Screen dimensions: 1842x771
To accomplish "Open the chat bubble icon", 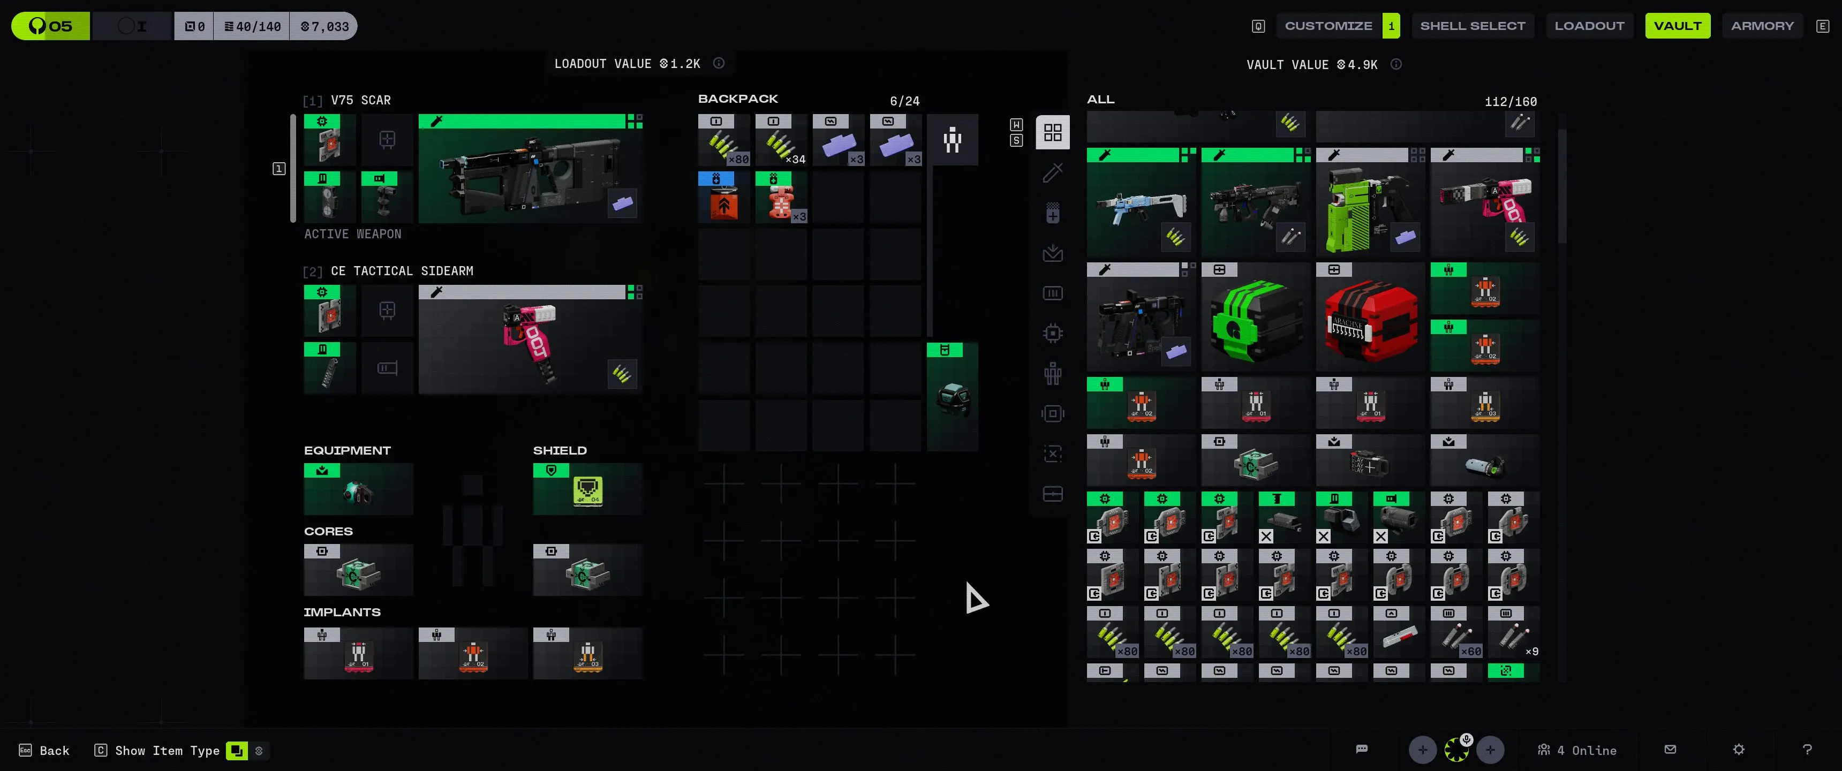I will [x=1362, y=750].
